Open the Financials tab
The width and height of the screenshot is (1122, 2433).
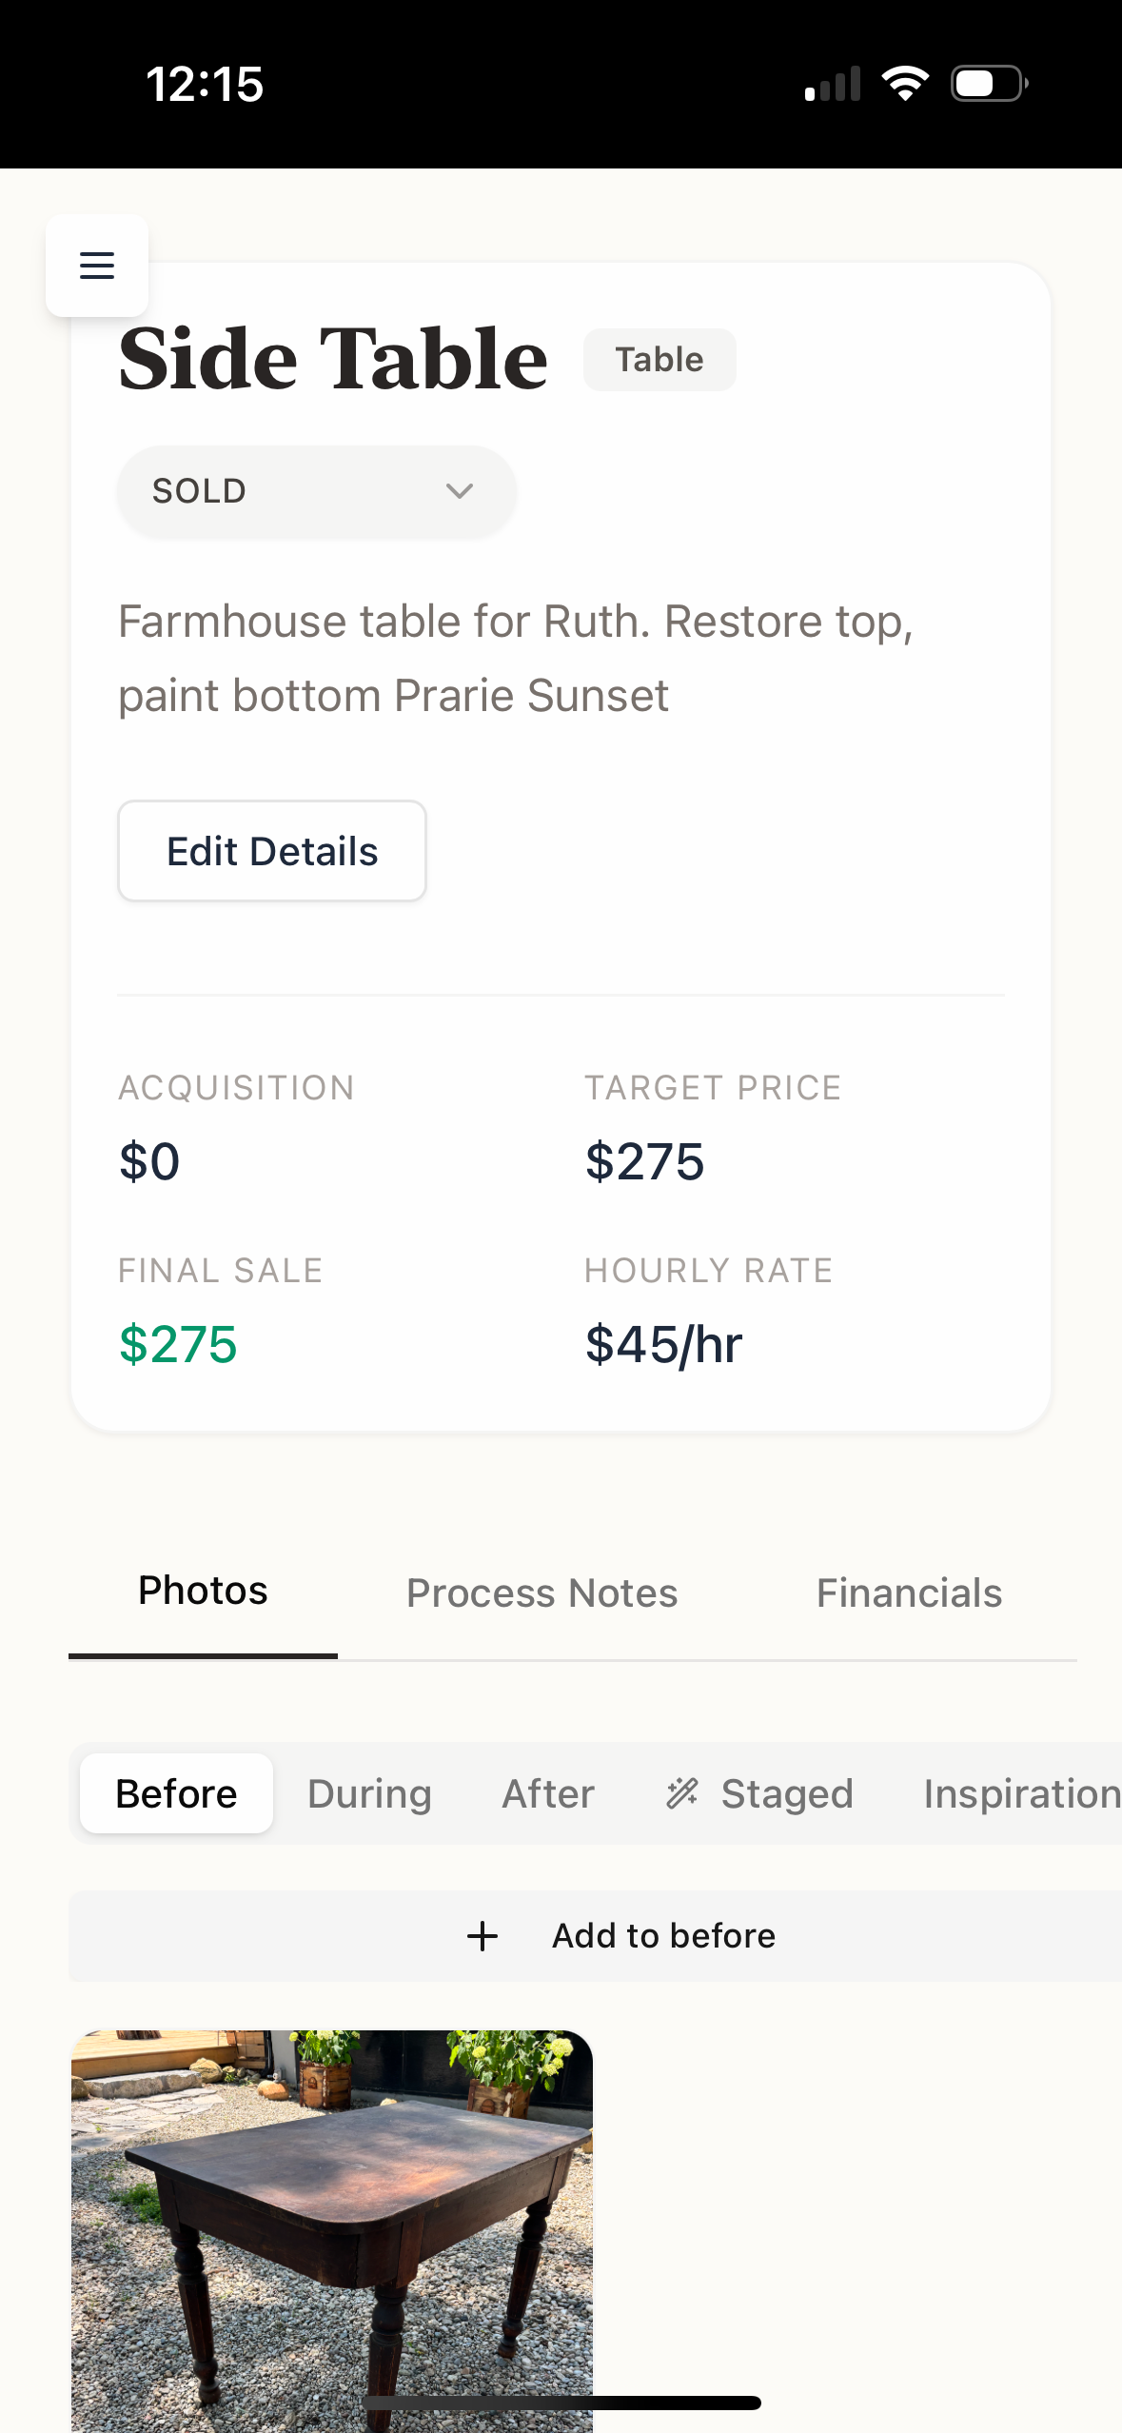tap(909, 1593)
